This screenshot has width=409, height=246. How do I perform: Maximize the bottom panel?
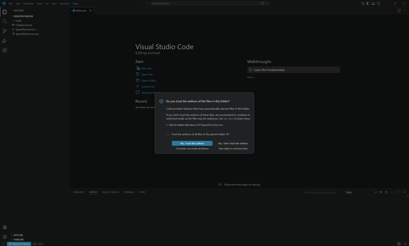click(x=399, y=192)
